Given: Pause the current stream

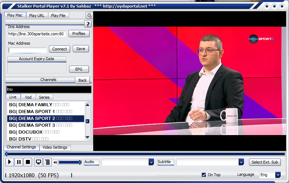Looking at the screenshot, I should pos(19,162).
